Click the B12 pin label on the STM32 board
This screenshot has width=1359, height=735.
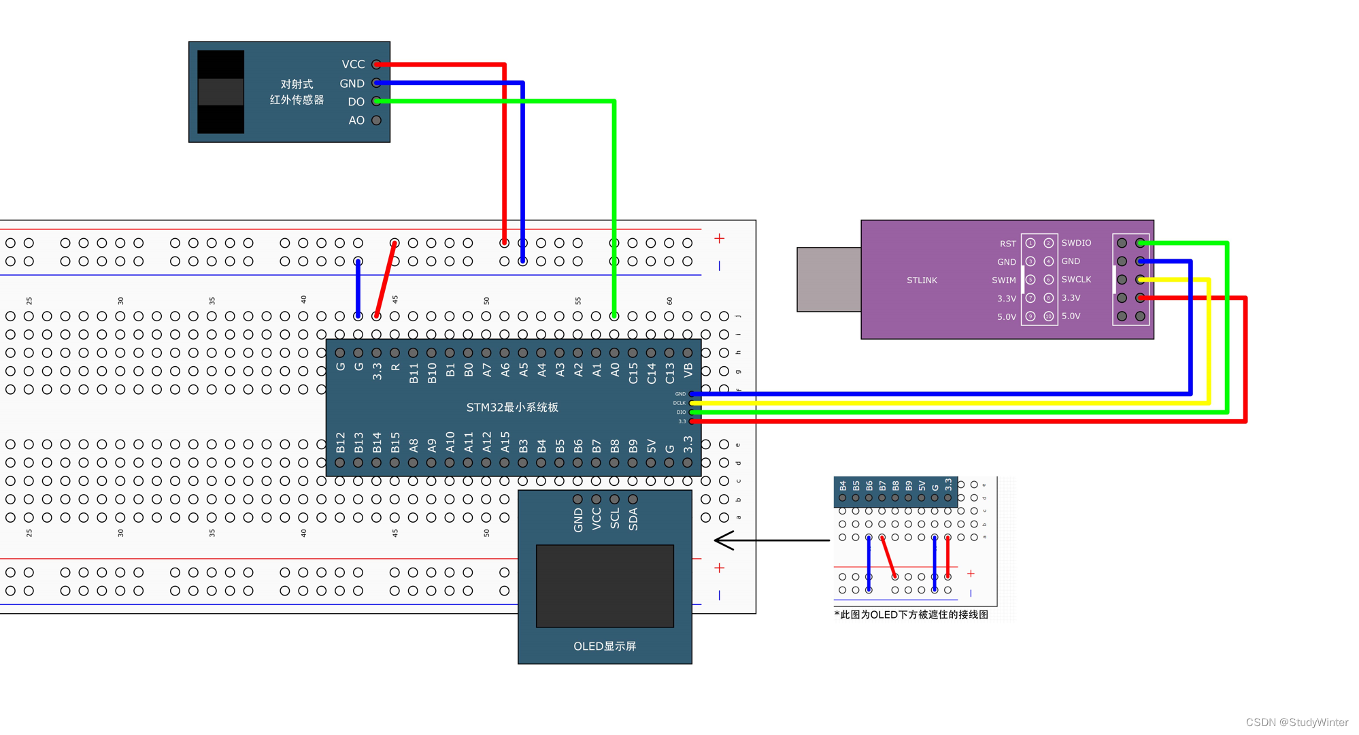click(340, 442)
